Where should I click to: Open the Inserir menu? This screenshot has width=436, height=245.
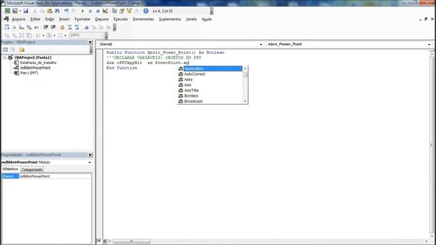pyautogui.click(x=65, y=19)
